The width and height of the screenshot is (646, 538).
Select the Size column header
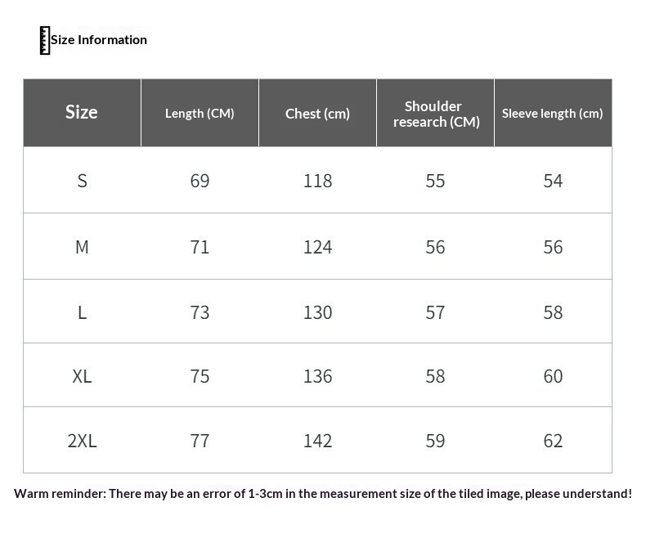tap(82, 113)
